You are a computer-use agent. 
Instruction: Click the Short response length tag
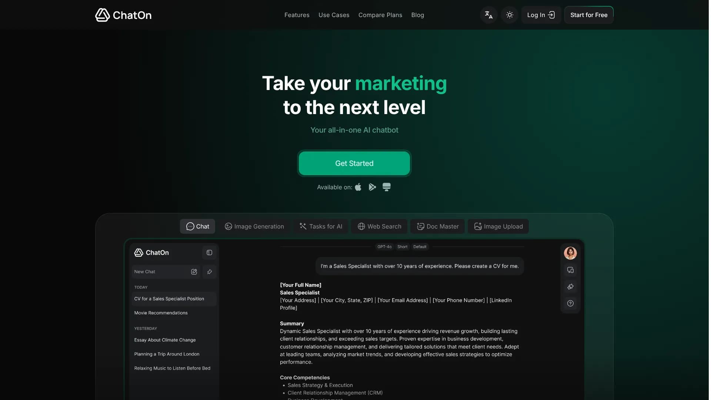click(x=402, y=247)
